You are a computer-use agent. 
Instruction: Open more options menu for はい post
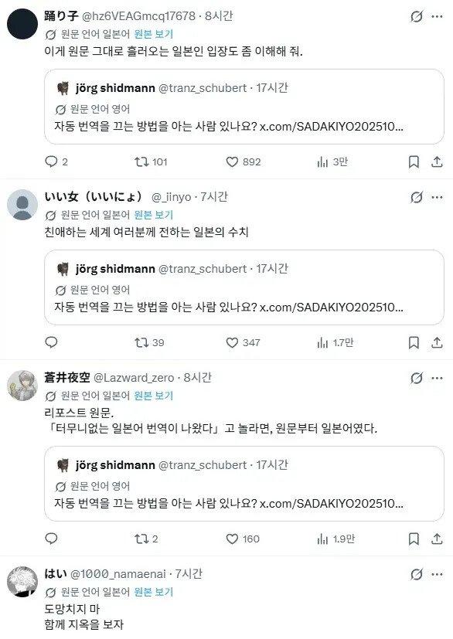point(437,575)
